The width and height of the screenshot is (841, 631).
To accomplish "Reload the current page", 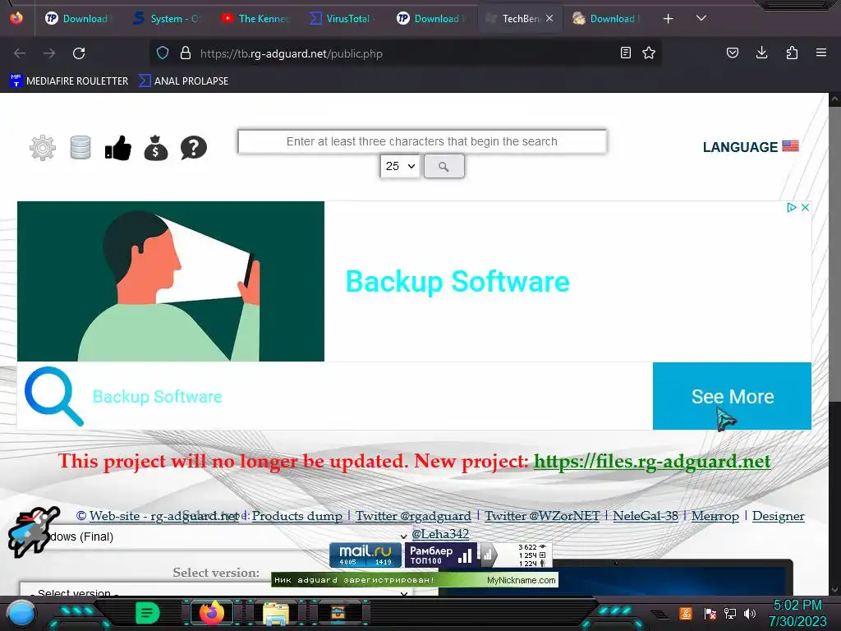I will (79, 53).
